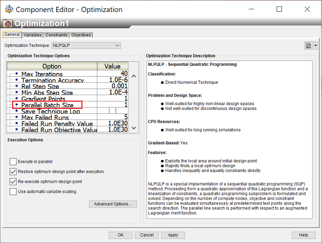Switch to the Variables tab
Viewport: 322px width, 243px height.
[33, 35]
